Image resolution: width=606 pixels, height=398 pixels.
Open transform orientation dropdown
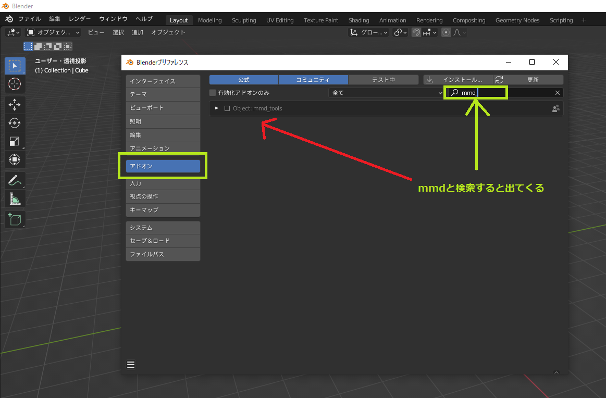tap(369, 32)
